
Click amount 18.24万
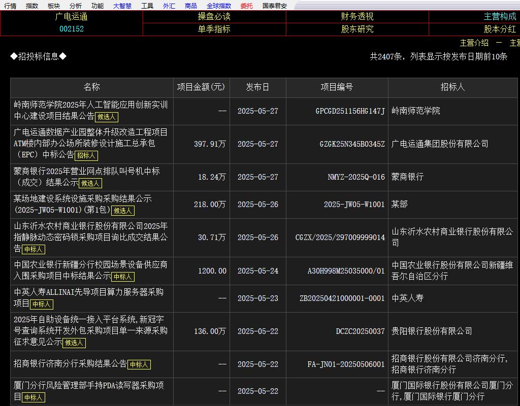click(x=212, y=177)
